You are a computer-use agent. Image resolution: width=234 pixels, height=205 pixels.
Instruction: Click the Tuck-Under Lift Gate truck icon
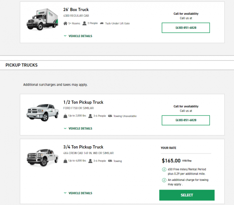pos(102,23)
